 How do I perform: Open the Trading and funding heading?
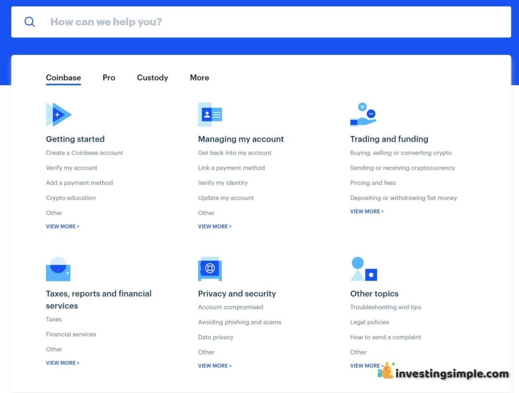[x=389, y=139]
